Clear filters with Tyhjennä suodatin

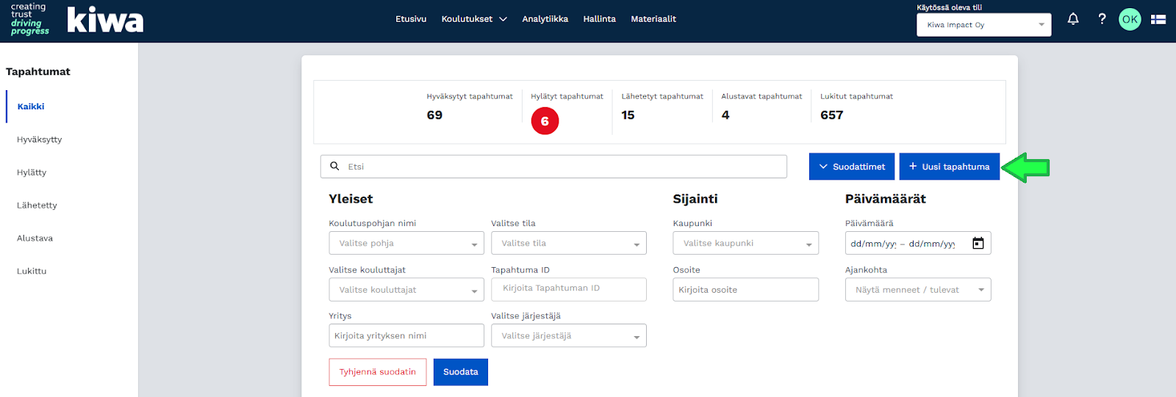pyautogui.click(x=377, y=372)
